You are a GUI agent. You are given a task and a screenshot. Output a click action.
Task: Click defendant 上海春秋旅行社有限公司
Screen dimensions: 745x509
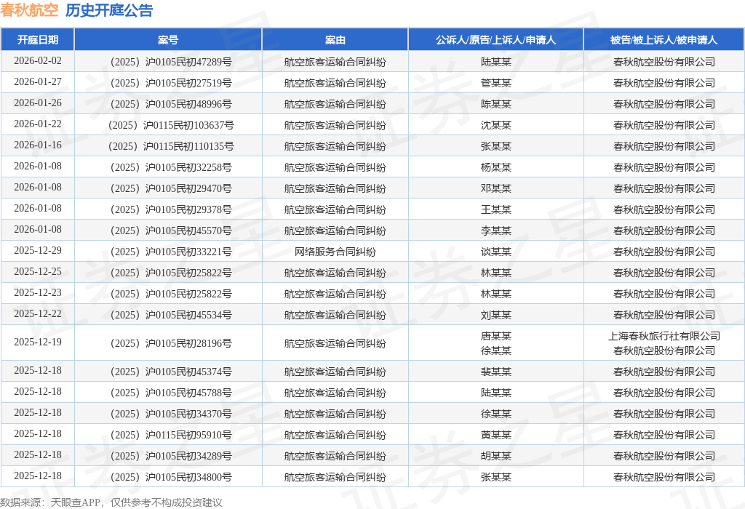(x=664, y=336)
